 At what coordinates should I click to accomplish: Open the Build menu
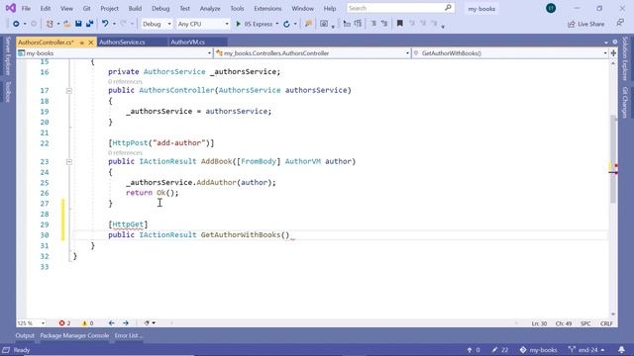135,9
